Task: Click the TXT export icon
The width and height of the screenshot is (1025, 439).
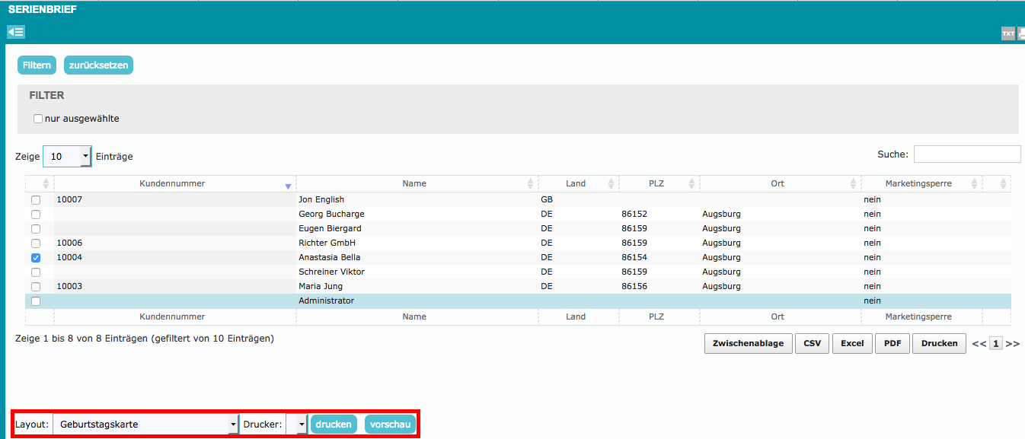Action: 1007,33
